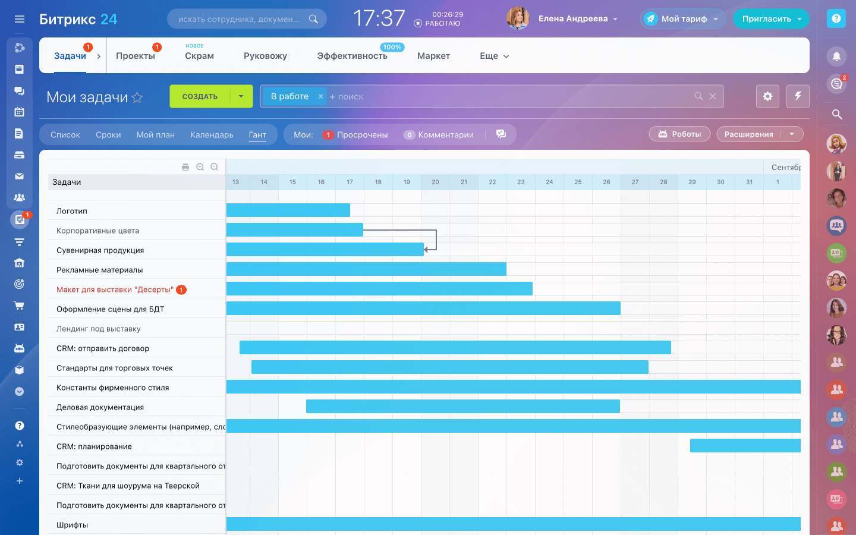Click the employee and document search field
The height and width of the screenshot is (535, 856).
click(x=240, y=19)
